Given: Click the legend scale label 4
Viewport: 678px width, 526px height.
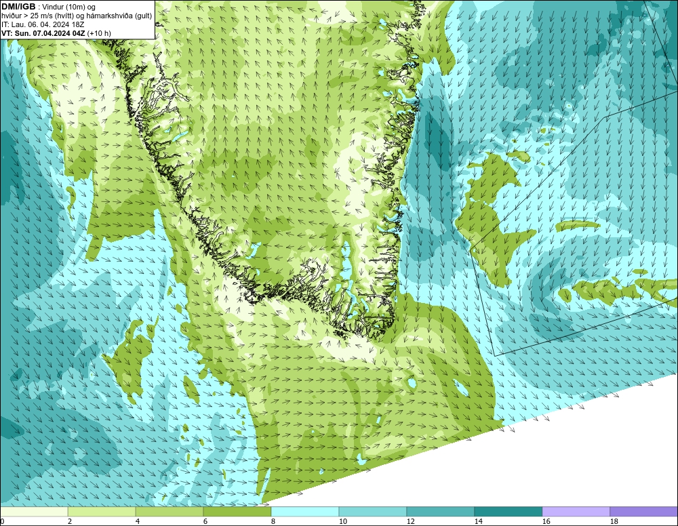Looking at the screenshot, I should click(138, 521).
